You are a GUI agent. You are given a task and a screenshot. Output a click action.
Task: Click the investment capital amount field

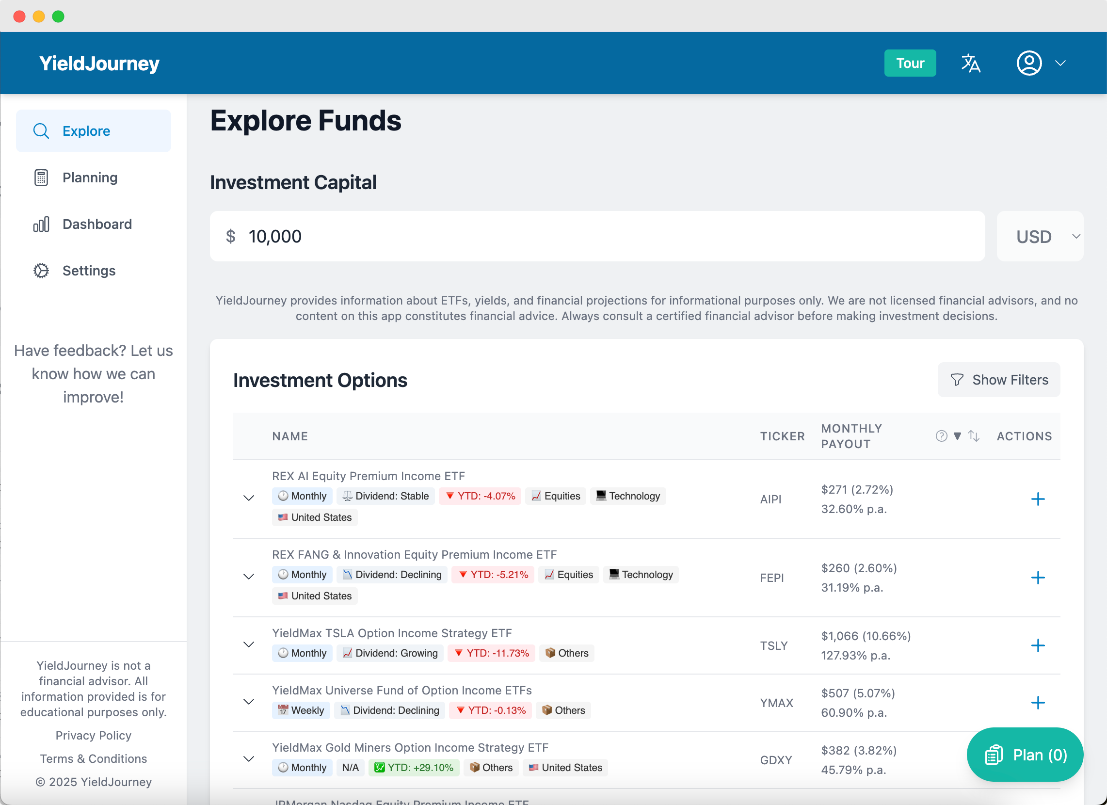pos(597,236)
